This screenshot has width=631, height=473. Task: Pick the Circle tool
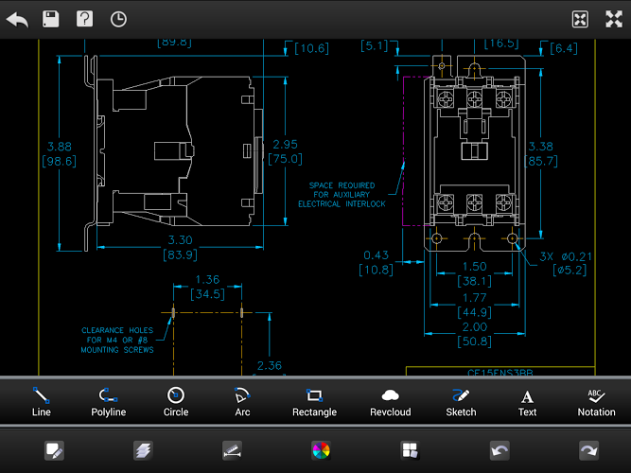pyautogui.click(x=175, y=401)
